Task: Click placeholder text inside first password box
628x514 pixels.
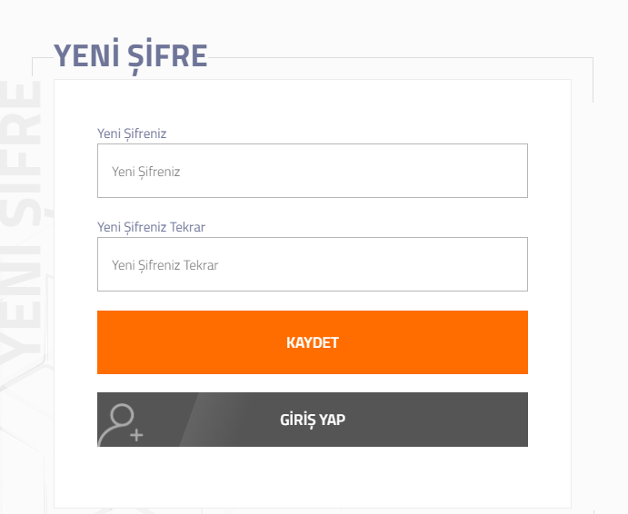Action: pos(145,173)
